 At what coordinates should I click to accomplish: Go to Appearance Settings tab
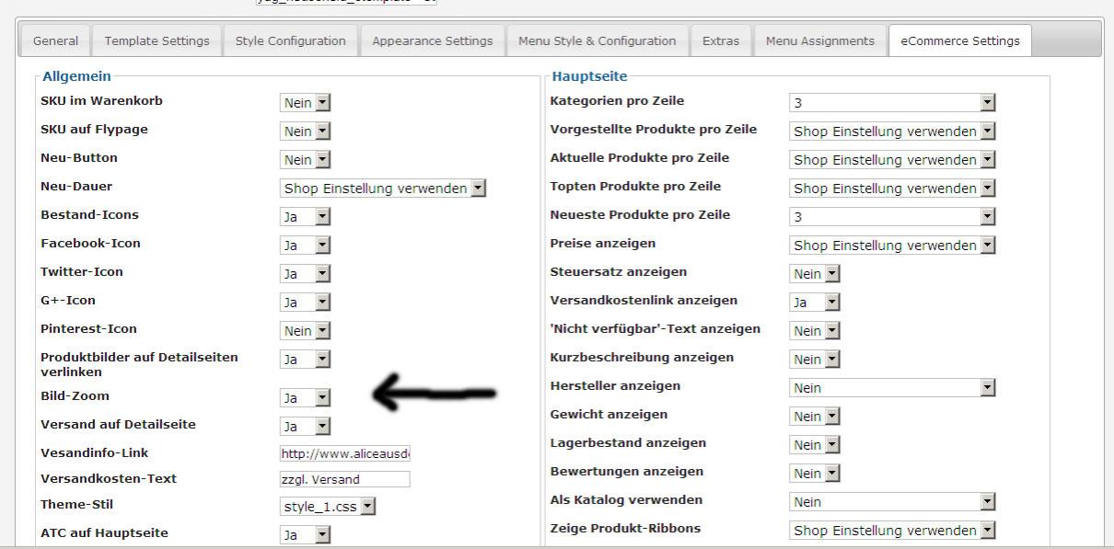click(432, 41)
